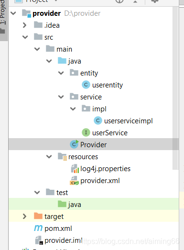Collapse the entity package chevron
The width and height of the screenshot is (184, 250).
[x=61, y=73]
